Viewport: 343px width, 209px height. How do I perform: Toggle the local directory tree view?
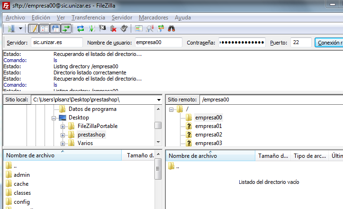[x=45, y=28]
